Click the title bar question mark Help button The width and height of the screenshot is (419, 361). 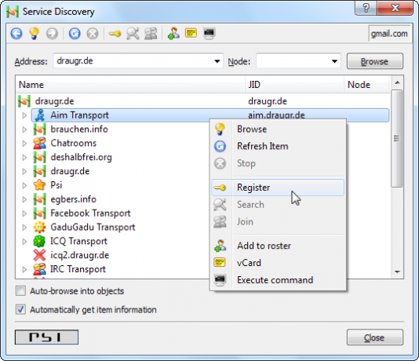[366, 8]
